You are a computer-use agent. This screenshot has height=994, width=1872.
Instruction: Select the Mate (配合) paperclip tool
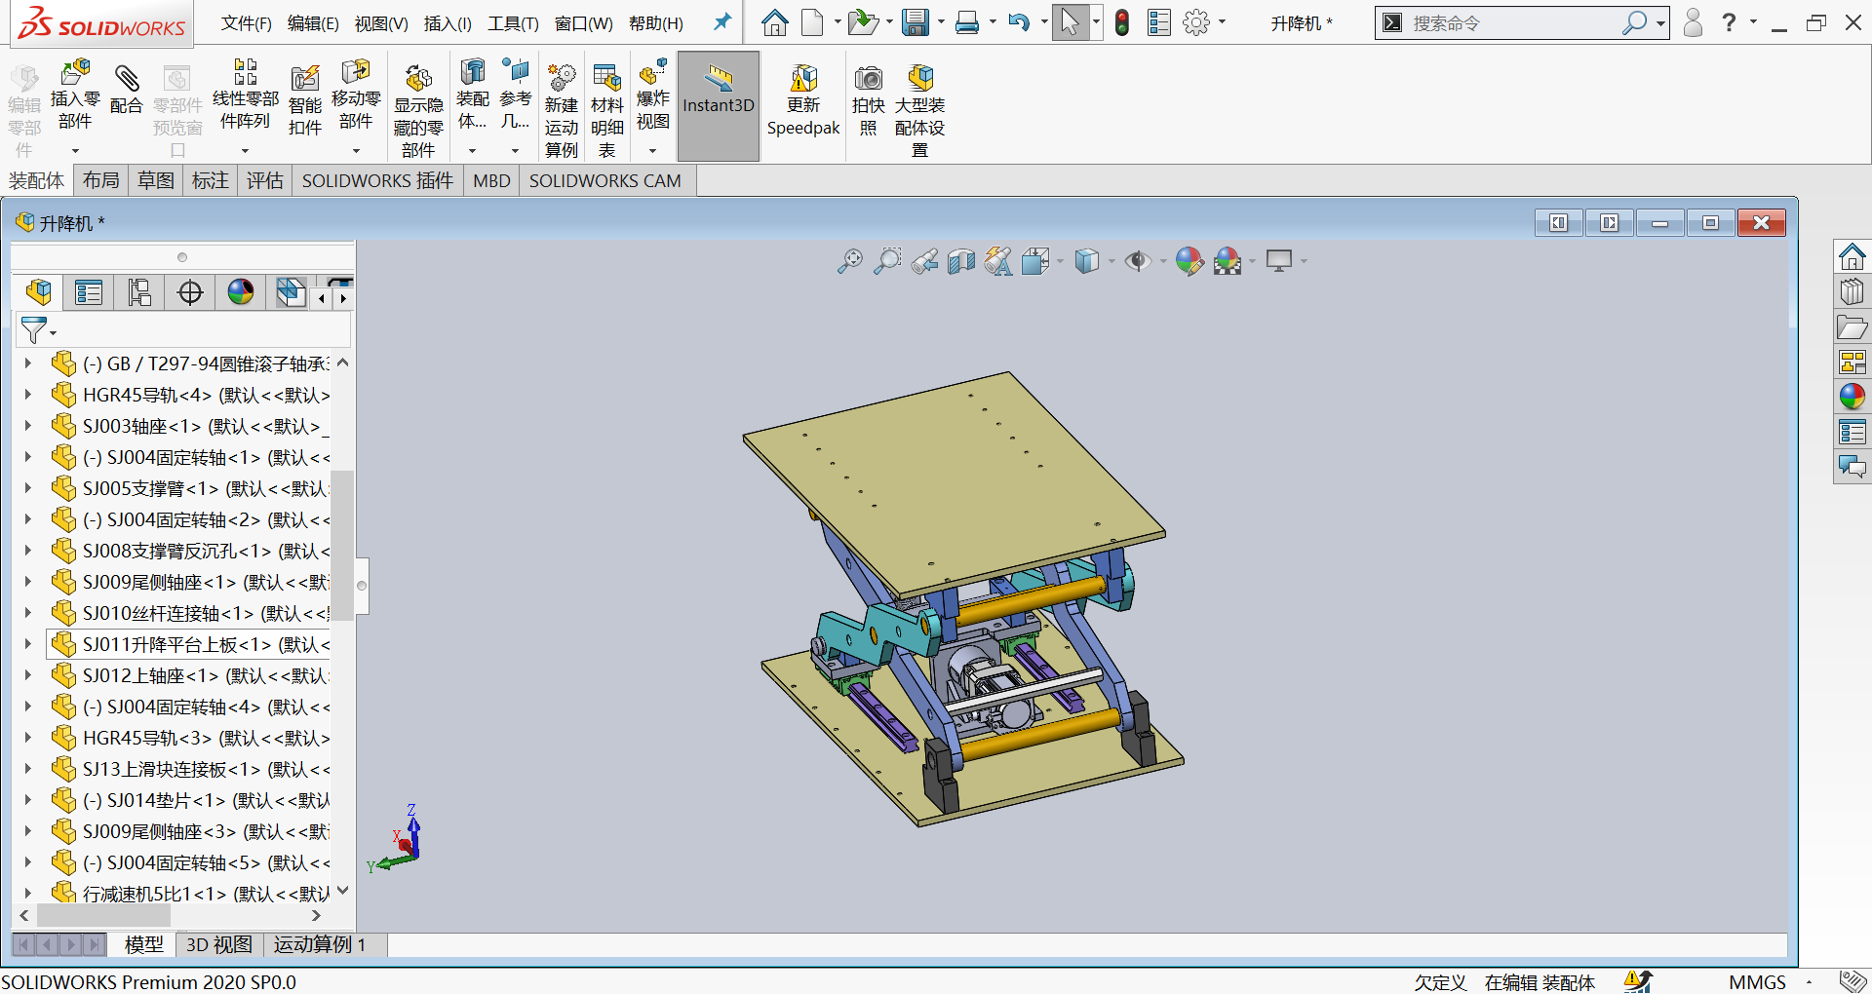coord(127,90)
